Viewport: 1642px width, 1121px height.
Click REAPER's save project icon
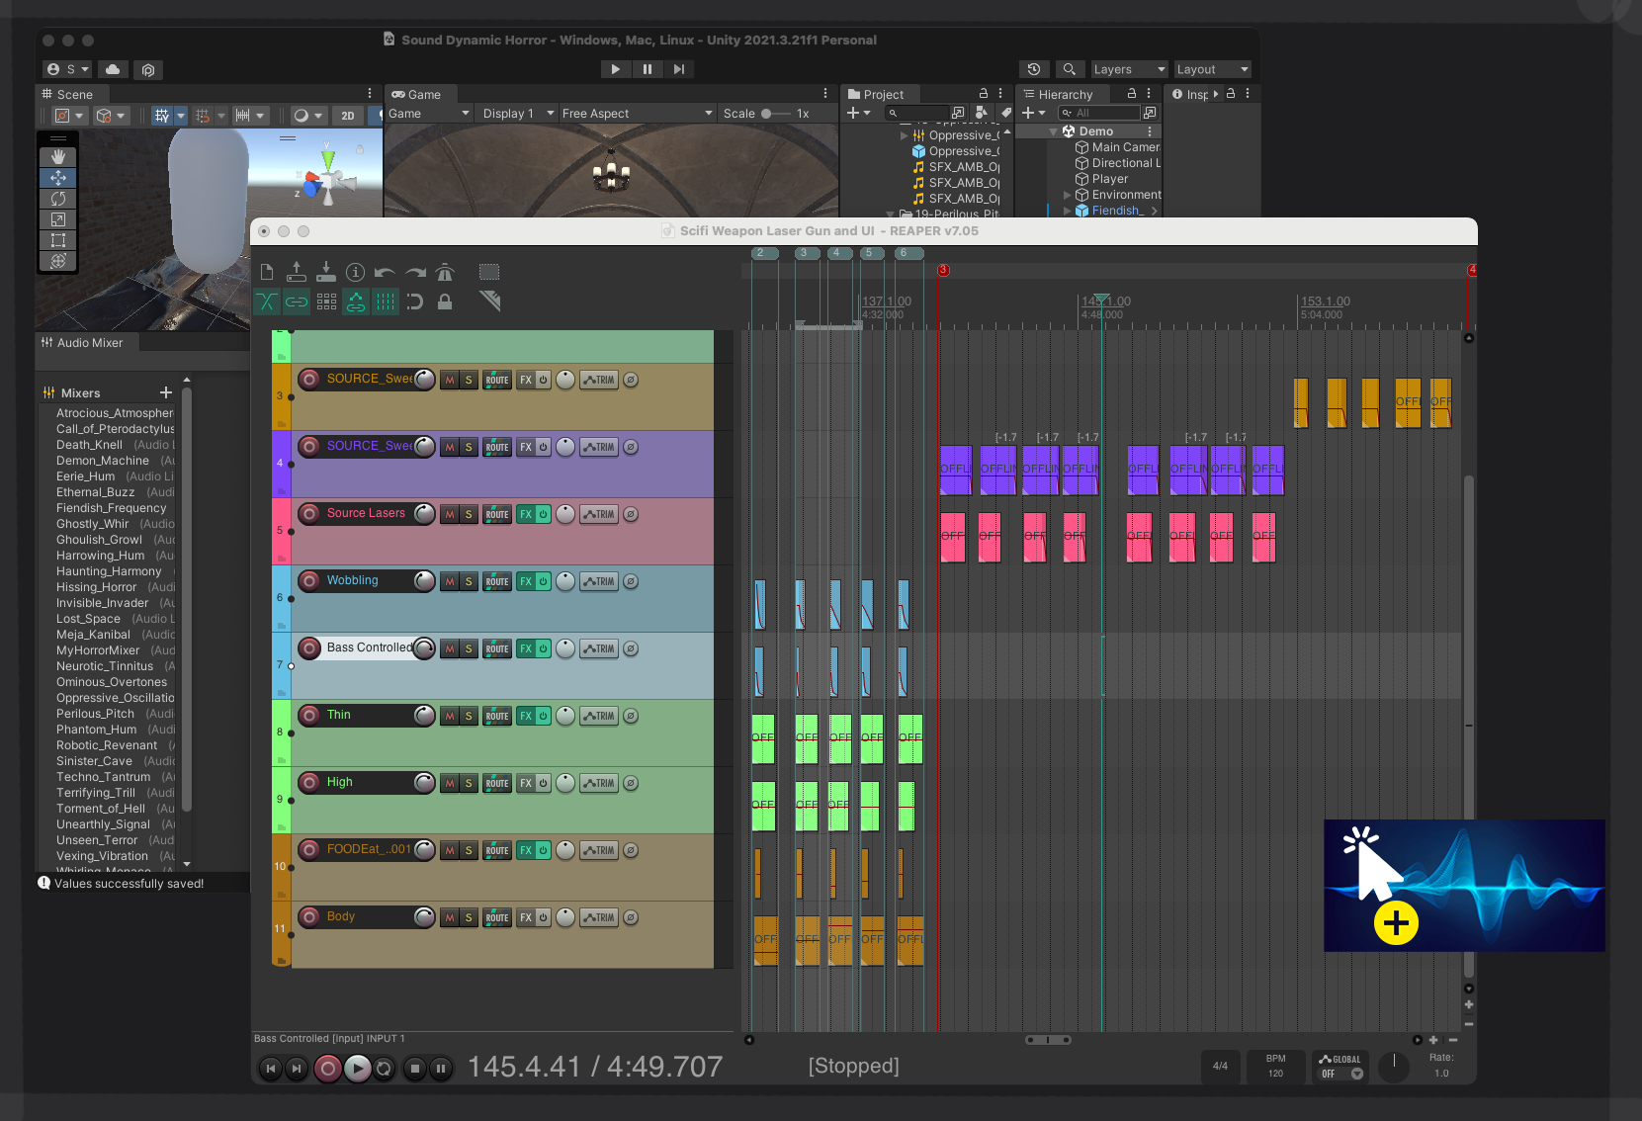point(326,272)
